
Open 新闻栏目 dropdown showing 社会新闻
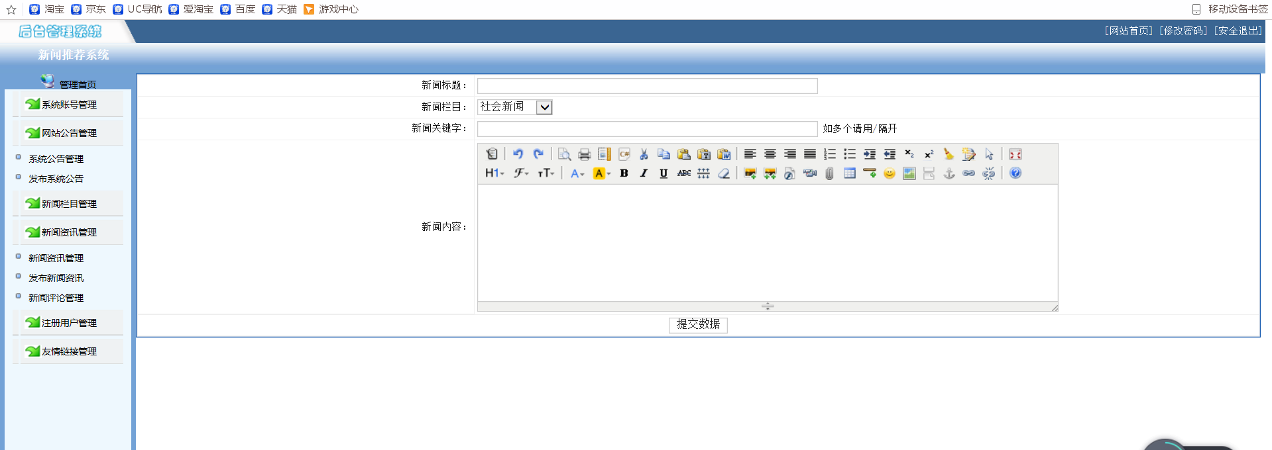tap(515, 107)
